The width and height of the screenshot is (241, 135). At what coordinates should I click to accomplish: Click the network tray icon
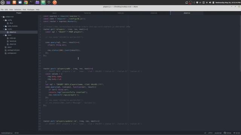coord(207,3)
